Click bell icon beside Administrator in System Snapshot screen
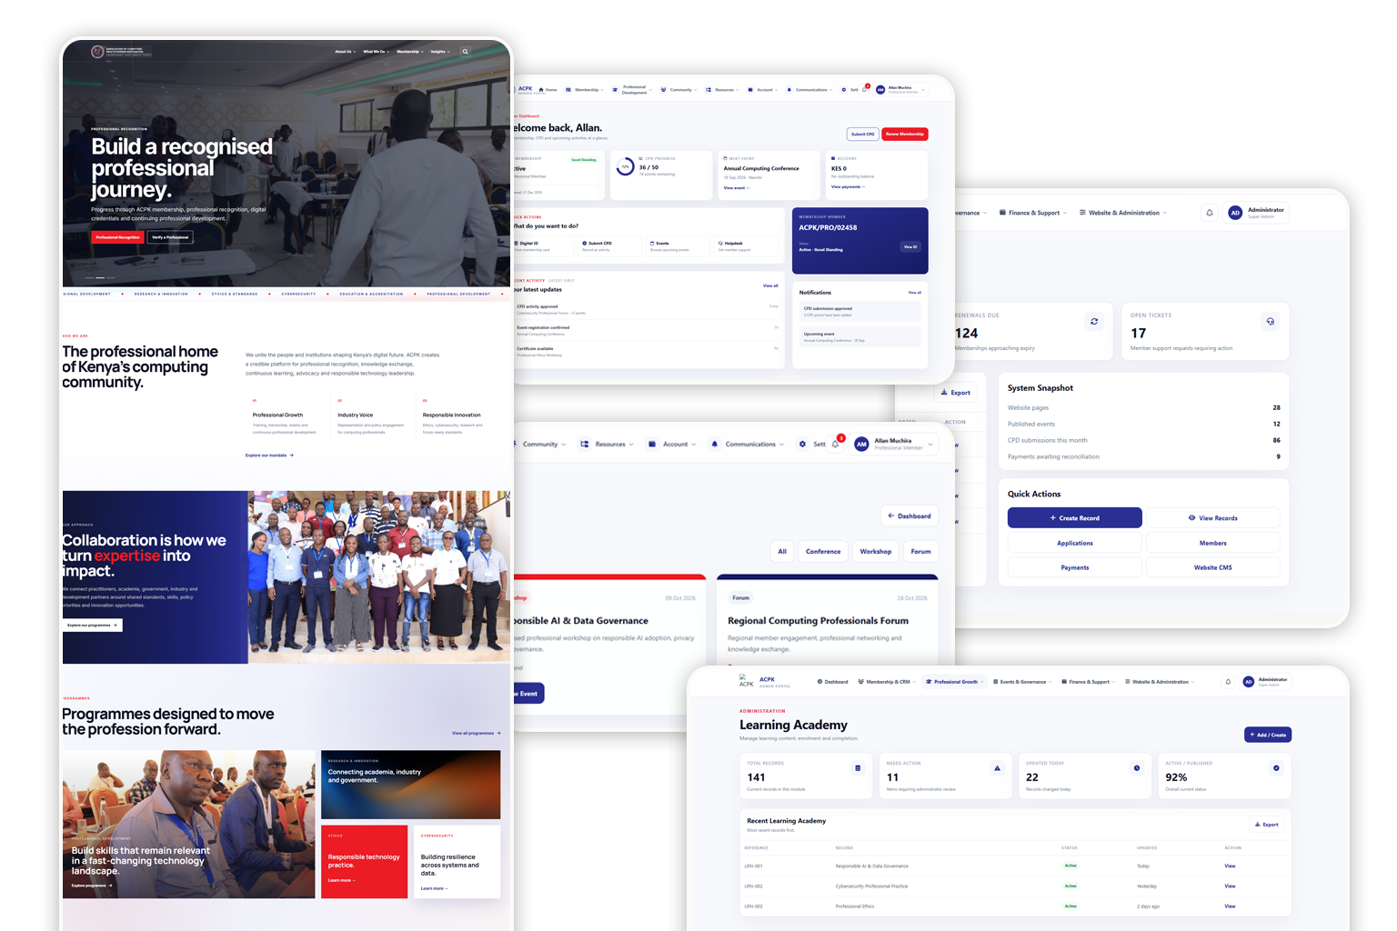1397x931 pixels. pyautogui.click(x=1210, y=213)
